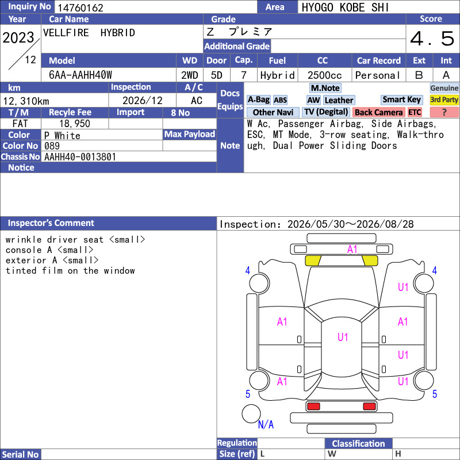
Task: Select the TV (Degital) badge
Action: (x=326, y=112)
